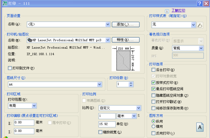Screen dimensions: 210x138
Task: Click the scale field showing 1
Action: click(107, 116)
